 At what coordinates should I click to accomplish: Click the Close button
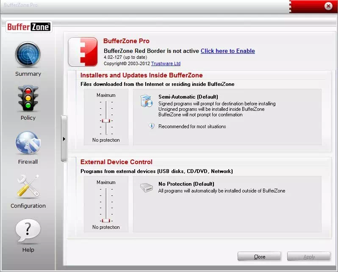tap(260, 256)
